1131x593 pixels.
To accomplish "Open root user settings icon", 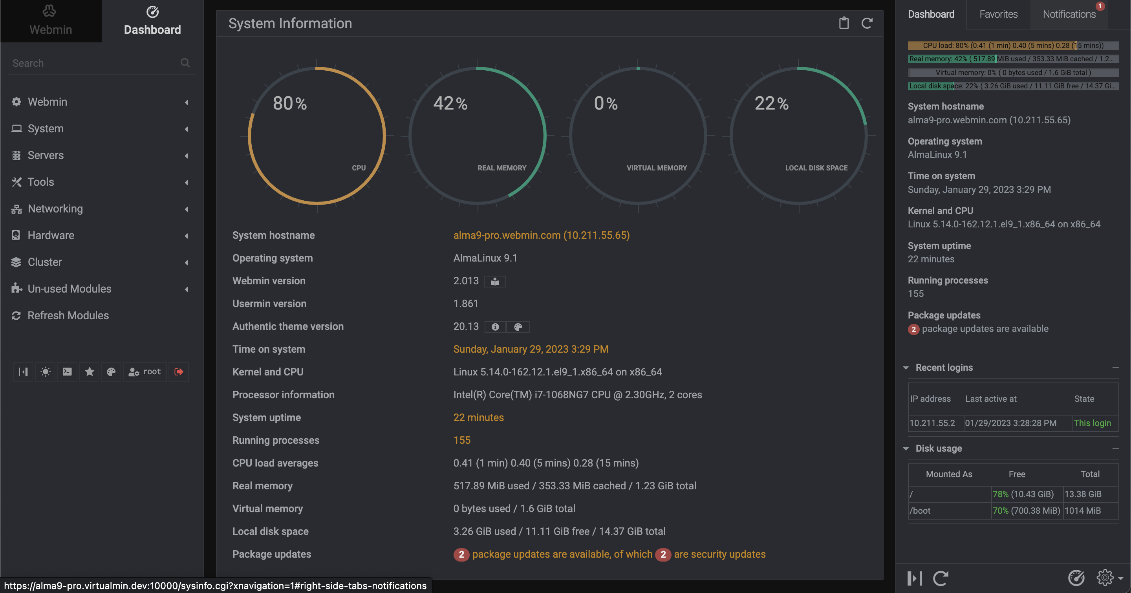I will point(145,372).
